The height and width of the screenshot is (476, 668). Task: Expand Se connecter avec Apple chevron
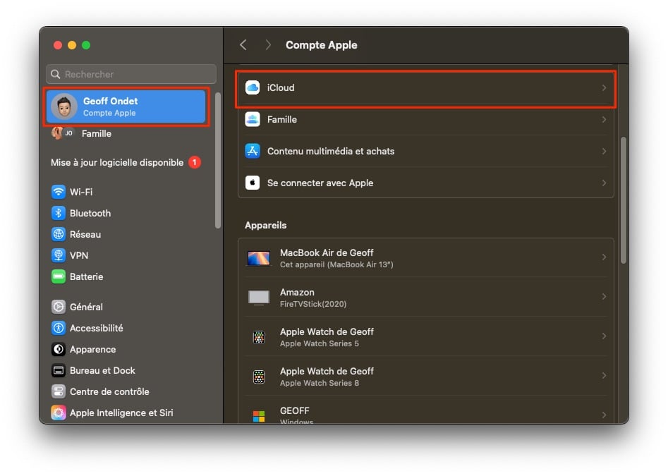(x=604, y=183)
